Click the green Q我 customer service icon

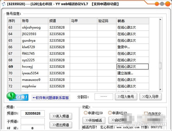pos(17,96)
